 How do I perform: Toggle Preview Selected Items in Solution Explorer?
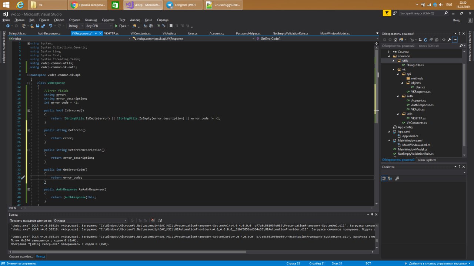[455, 40]
